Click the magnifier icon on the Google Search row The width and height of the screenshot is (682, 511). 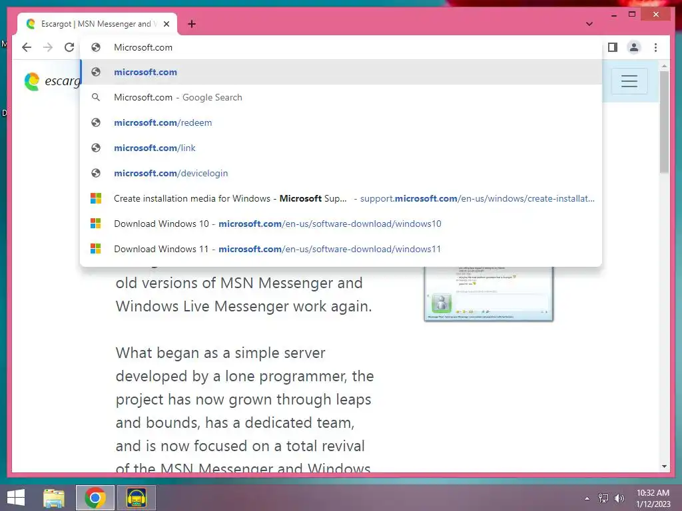pos(96,97)
